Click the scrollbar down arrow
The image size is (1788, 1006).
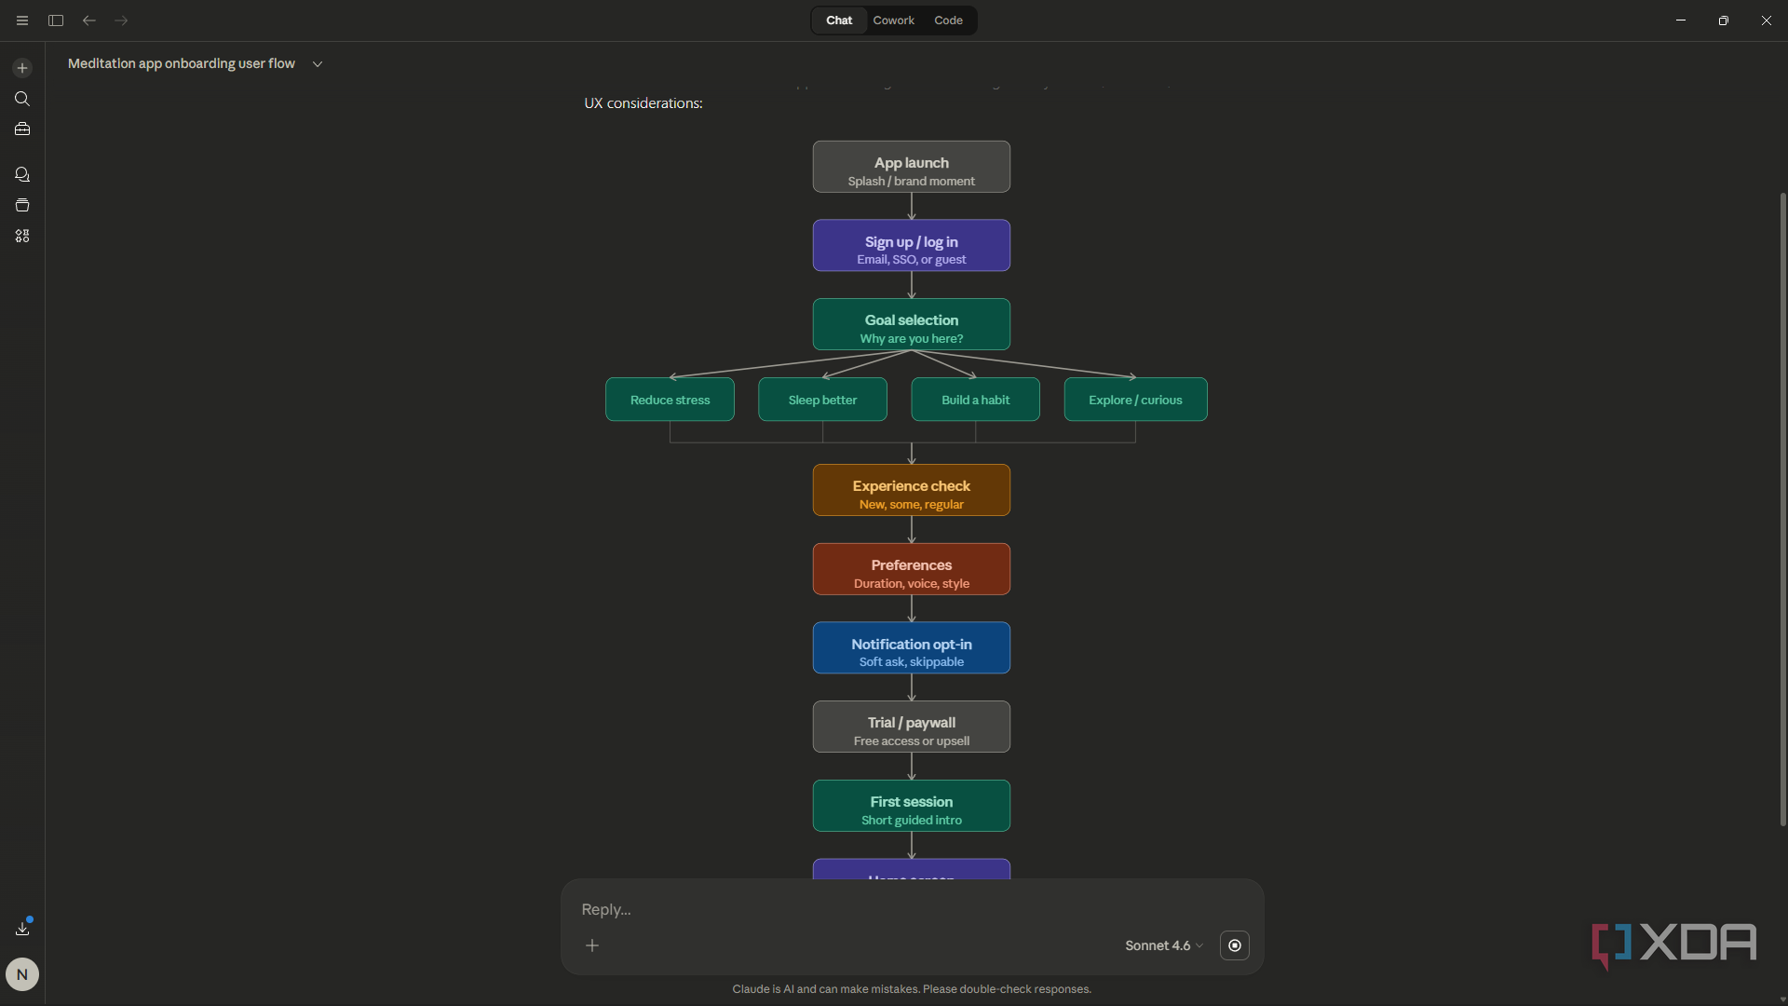1782,999
